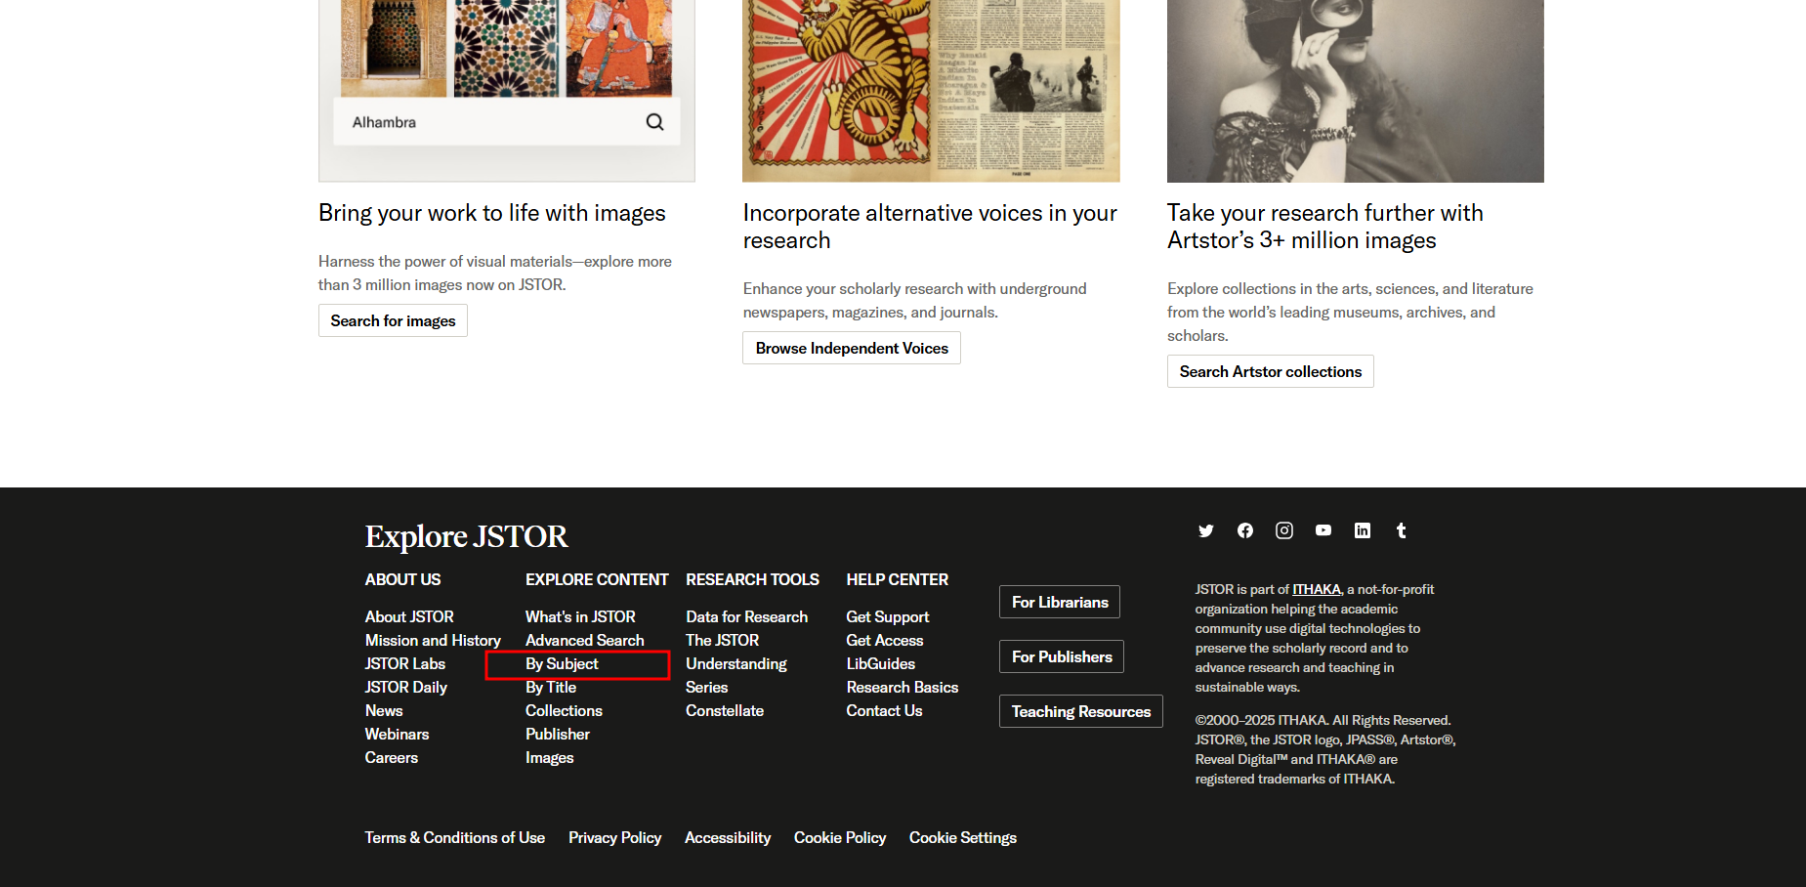Select the For Publishers button

[x=1062, y=656]
